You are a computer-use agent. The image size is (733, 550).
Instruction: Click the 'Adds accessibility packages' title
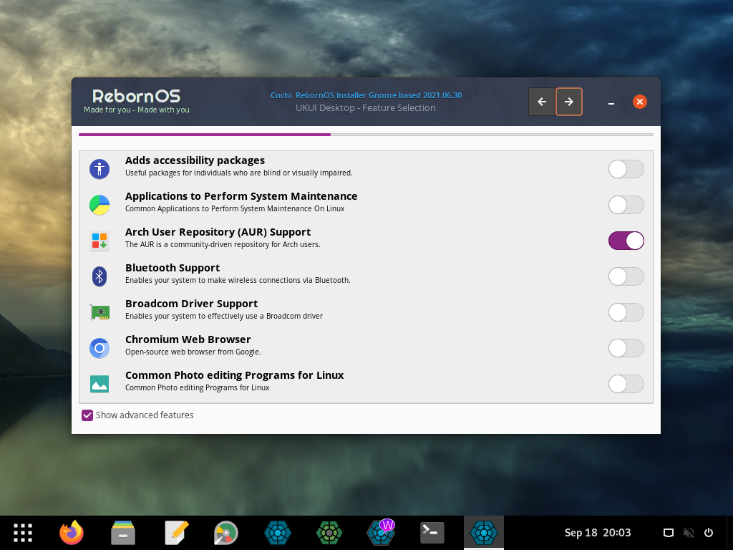point(195,160)
